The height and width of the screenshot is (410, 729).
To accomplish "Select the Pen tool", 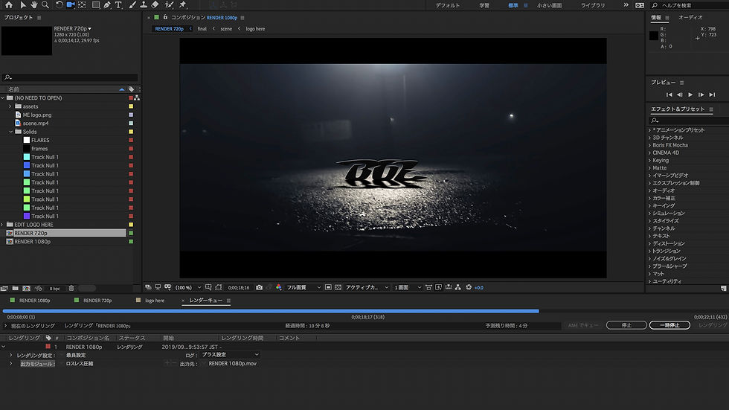I will (x=107, y=4).
